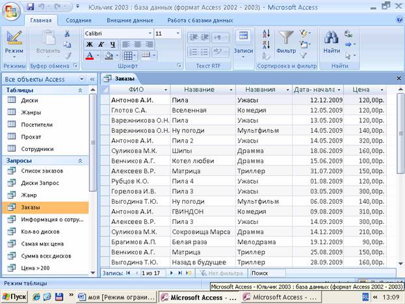Click the Copy icon in Буфер обмена
405x304 pixels.
(x=67, y=44)
